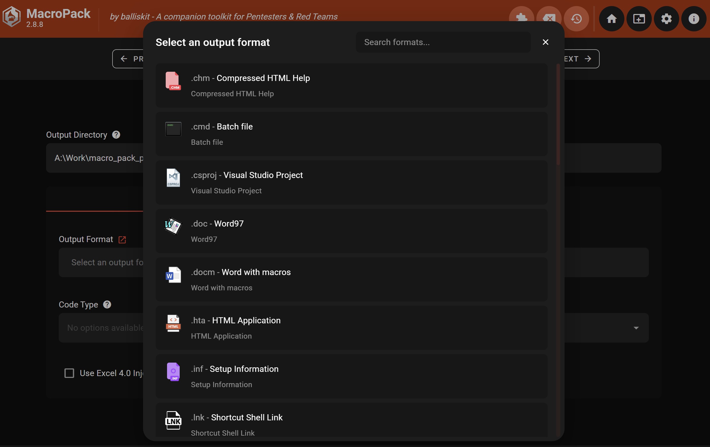
Task: Close the output format dialog
Action: [545, 42]
